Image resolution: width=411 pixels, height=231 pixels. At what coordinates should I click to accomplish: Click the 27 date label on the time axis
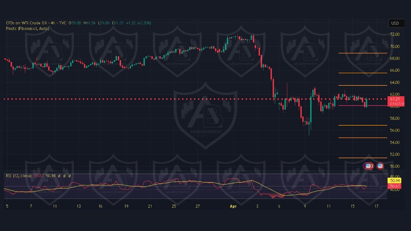point(198,206)
